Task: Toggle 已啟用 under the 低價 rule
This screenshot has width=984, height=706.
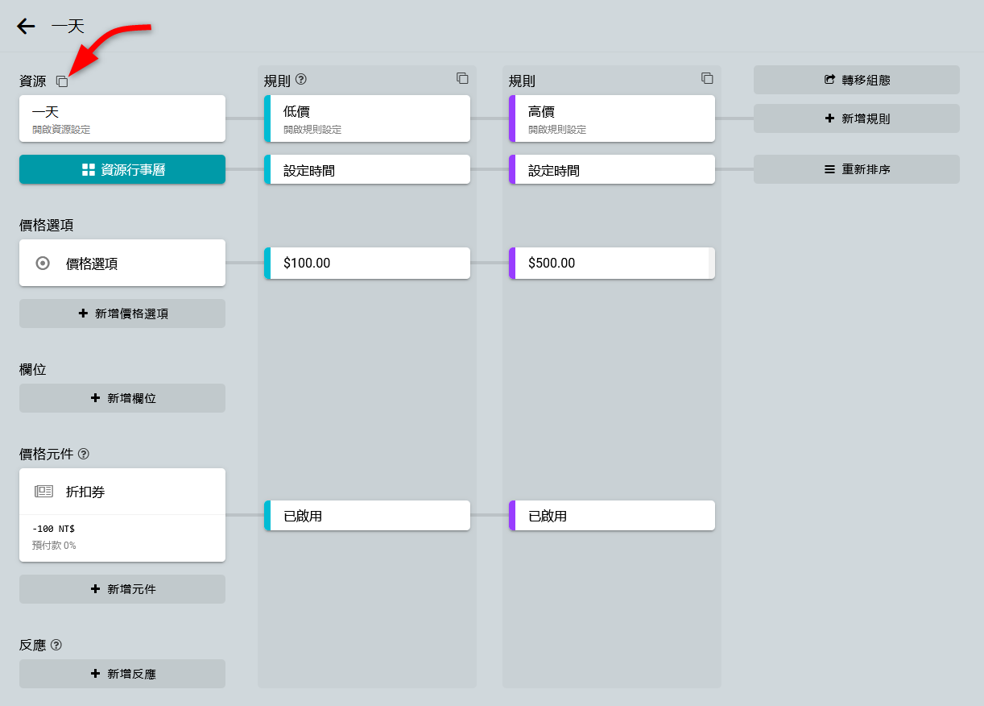Action: pos(367,516)
